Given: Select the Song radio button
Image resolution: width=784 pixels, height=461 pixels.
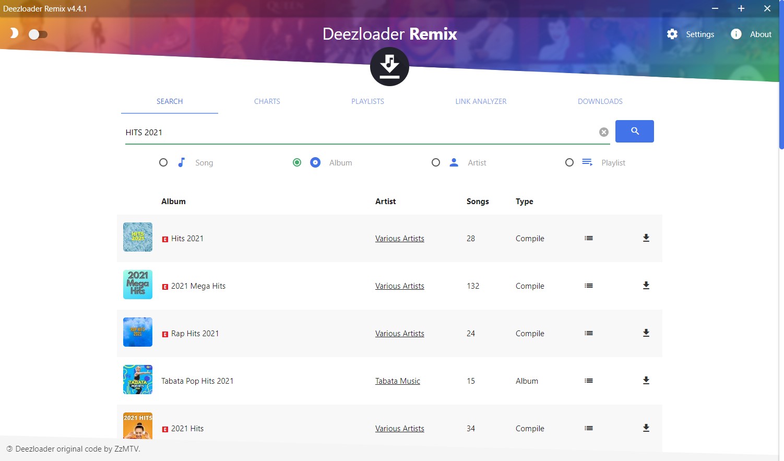Looking at the screenshot, I should tap(163, 162).
